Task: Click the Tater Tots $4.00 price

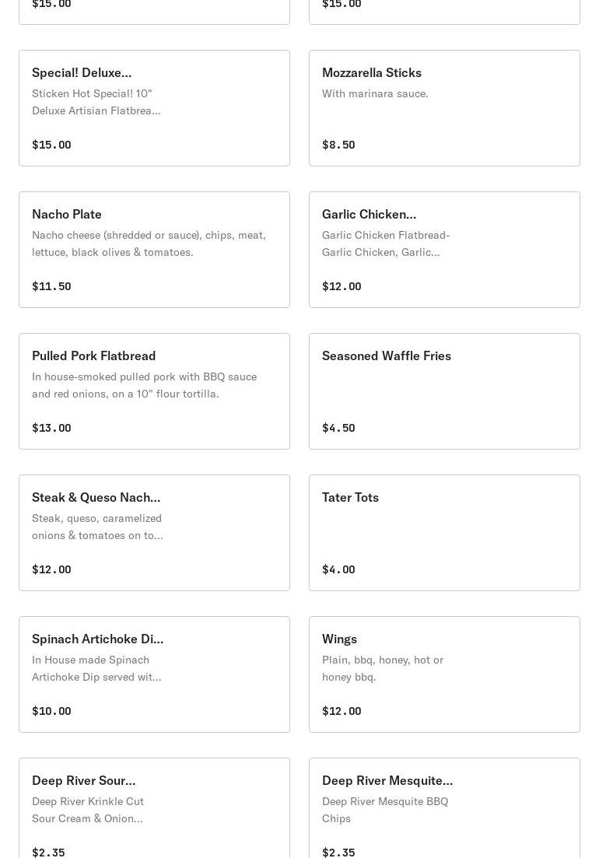Action: [x=338, y=569]
